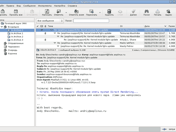Click the checkmark column header in message list
This screenshot has height=132, width=176.
(x=38, y=26)
